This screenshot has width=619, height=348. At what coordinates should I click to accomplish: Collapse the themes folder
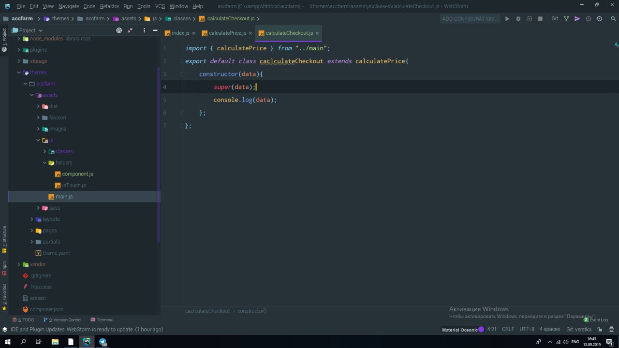[x=19, y=72]
